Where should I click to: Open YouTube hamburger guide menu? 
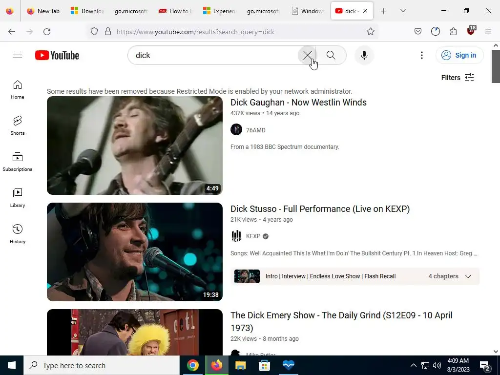click(18, 55)
